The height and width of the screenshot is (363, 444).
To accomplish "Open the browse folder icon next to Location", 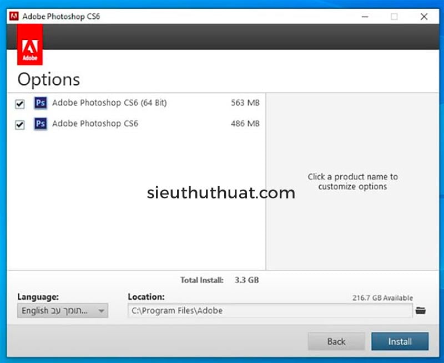I will [421, 311].
